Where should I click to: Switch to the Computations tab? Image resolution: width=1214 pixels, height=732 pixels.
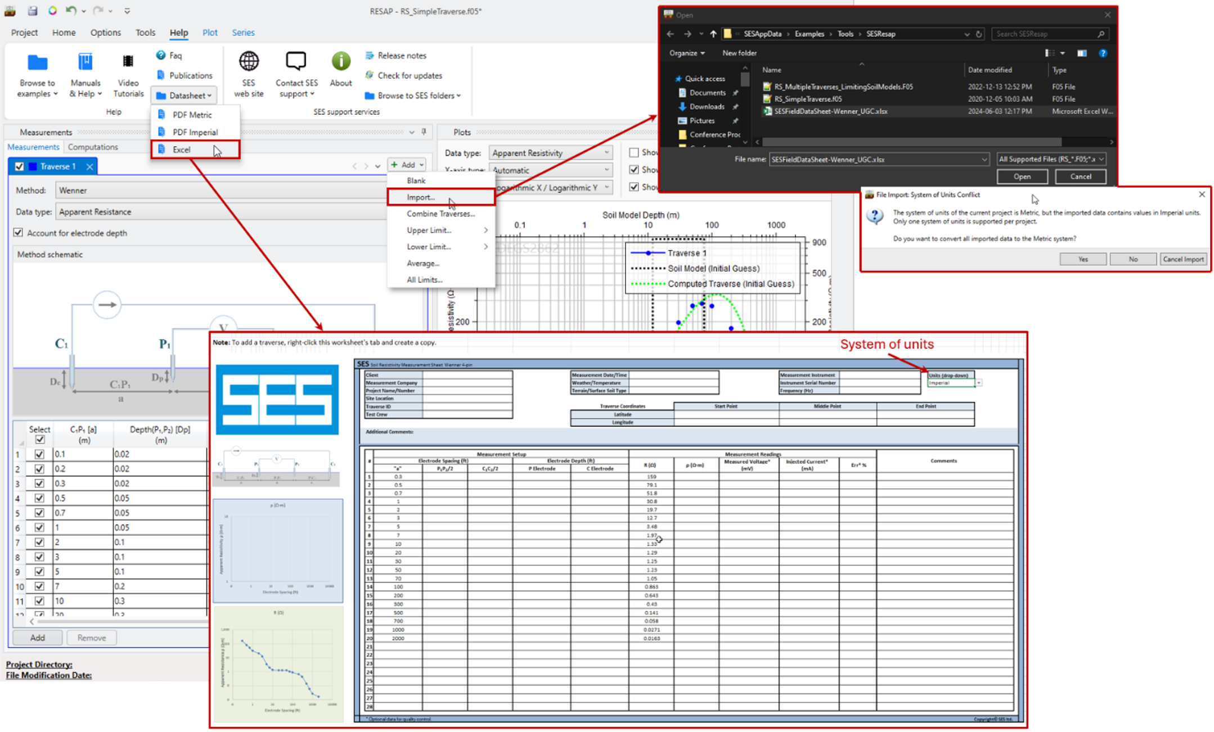coord(93,147)
